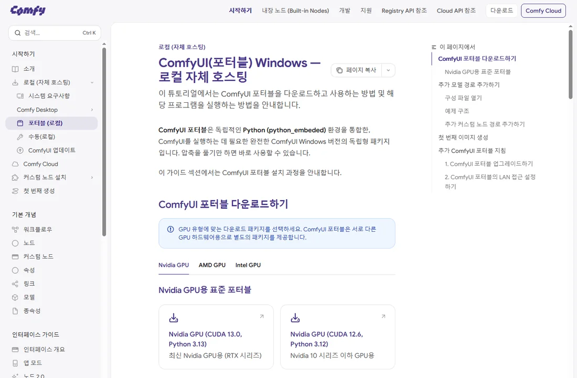Open the 개발 navigation tab
The height and width of the screenshot is (378, 577).
(345, 10)
